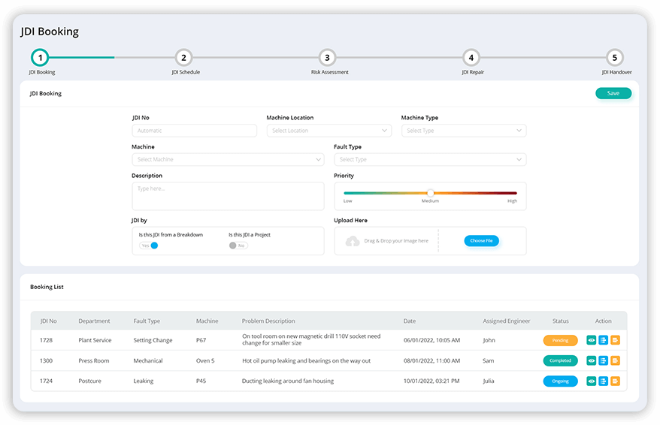Click the eye view icon for JDI 1728
Screen dimensions: 660x425
pyautogui.click(x=591, y=340)
